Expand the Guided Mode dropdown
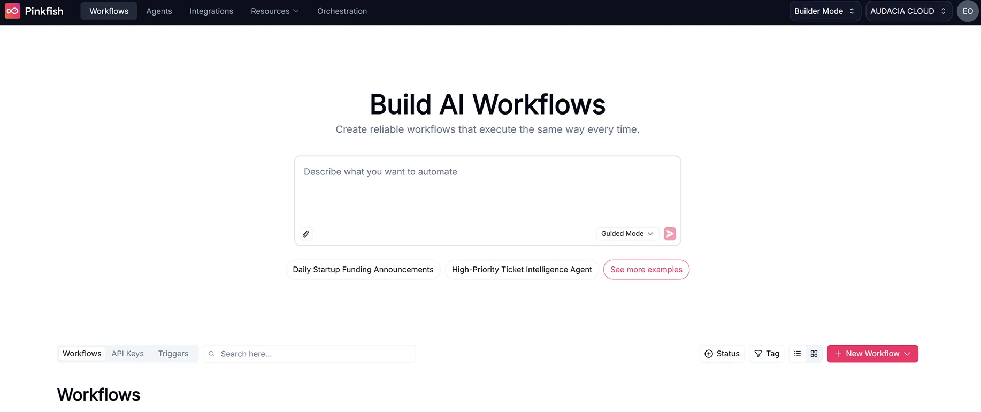Image resolution: width=981 pixels, height=412 pixels. 627,234
